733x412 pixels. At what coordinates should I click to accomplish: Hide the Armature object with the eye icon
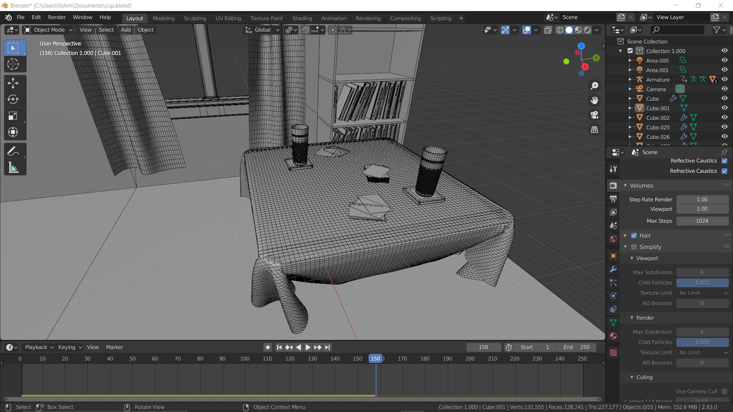(x=724, y=79)
